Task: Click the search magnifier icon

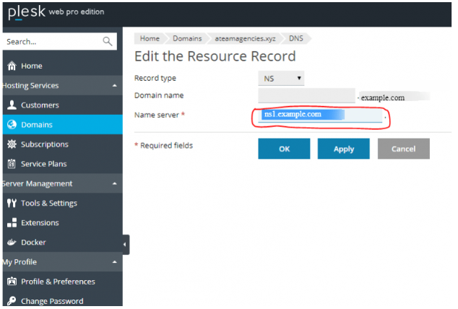Action: tap(107, 42)
